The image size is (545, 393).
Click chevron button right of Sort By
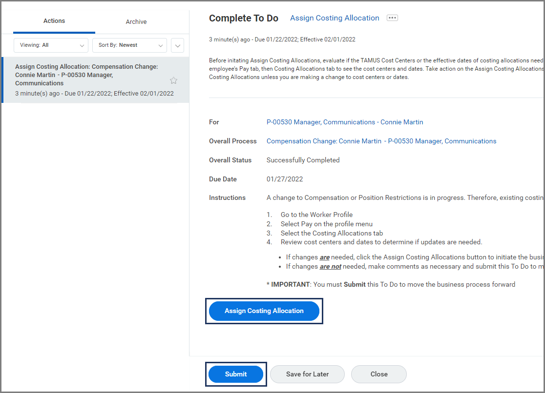tap(177, 45)
